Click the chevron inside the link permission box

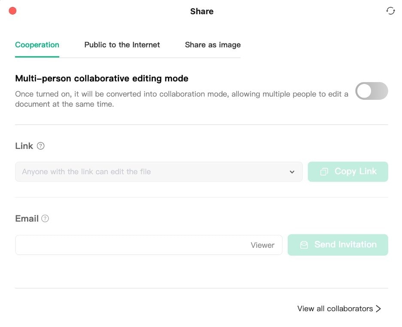[292, 172]
